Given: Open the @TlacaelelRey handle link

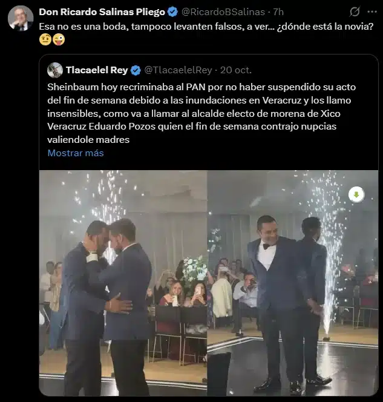Looking at the screenshot, I should click(x=178, y=70).
